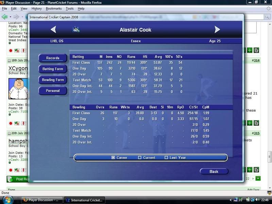
Task: Click the red status dot above post #314
Action: pos(11,51)
